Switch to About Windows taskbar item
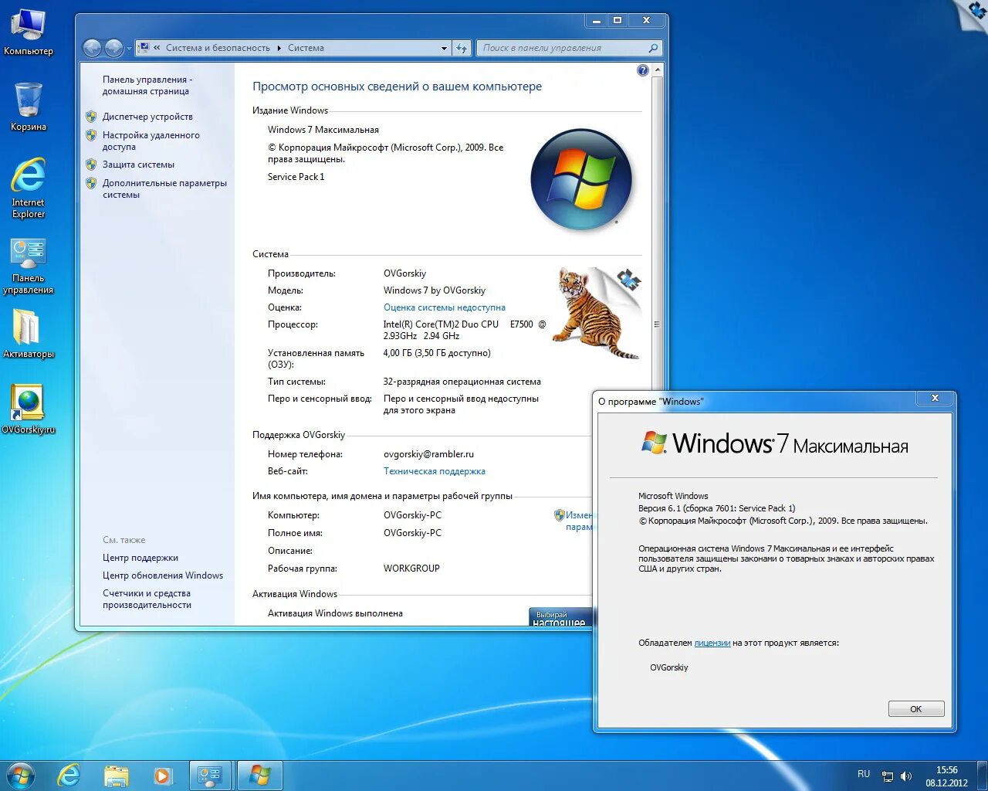988x791 pixels. pyautogui.click(x=260, y=776)
